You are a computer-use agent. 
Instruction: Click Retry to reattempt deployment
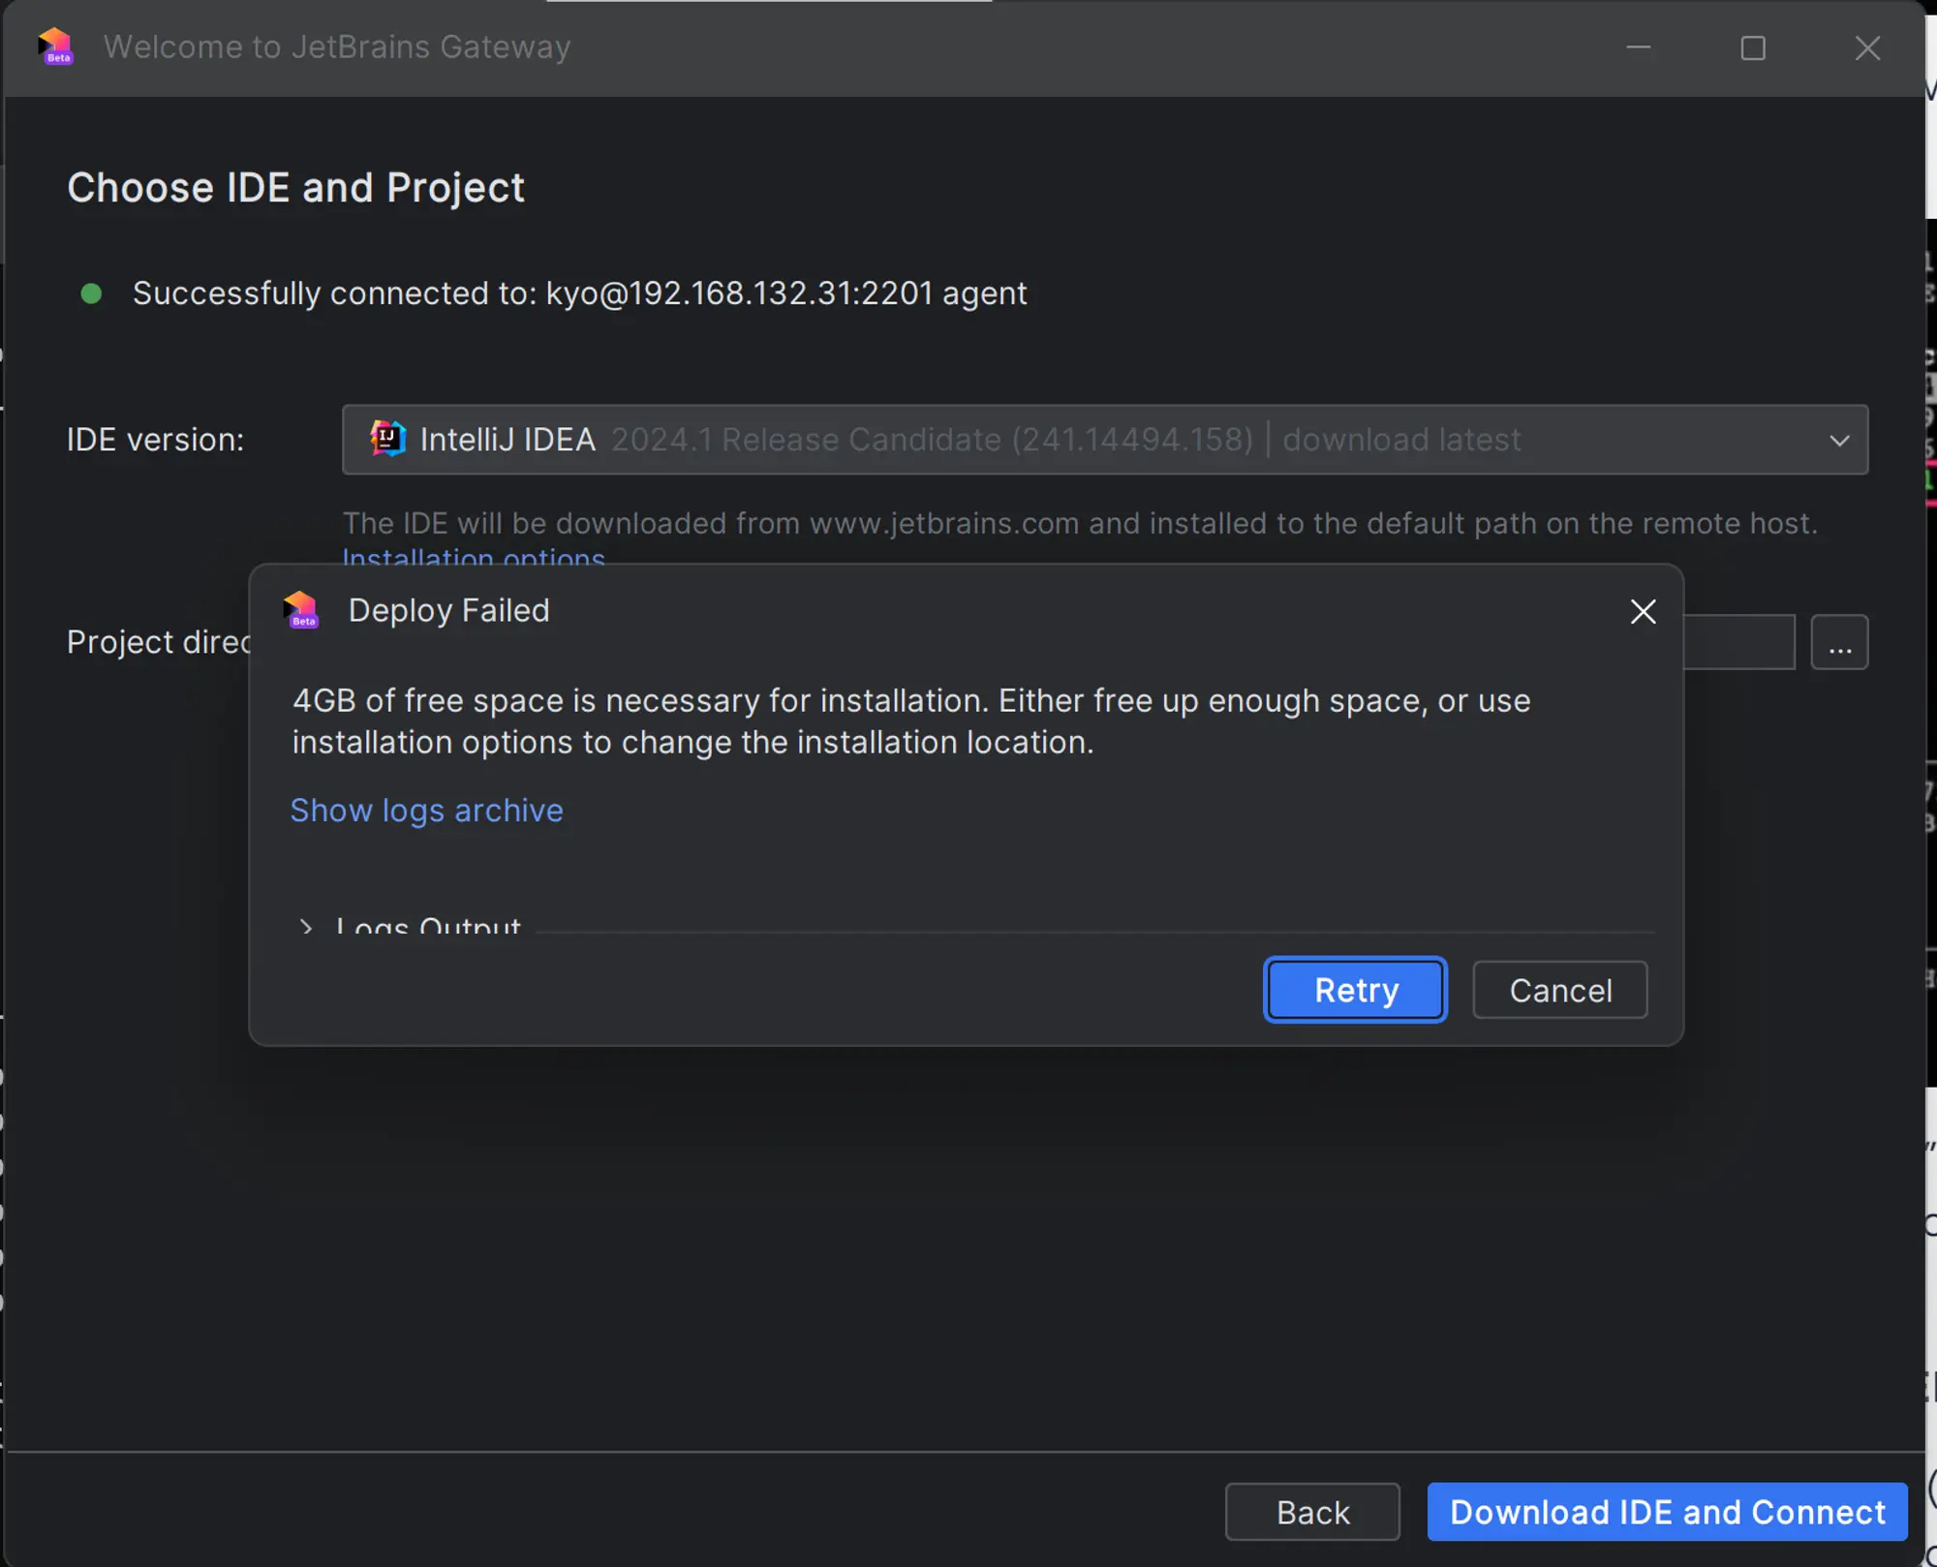pyautogui.click(x=1355, y=988)
